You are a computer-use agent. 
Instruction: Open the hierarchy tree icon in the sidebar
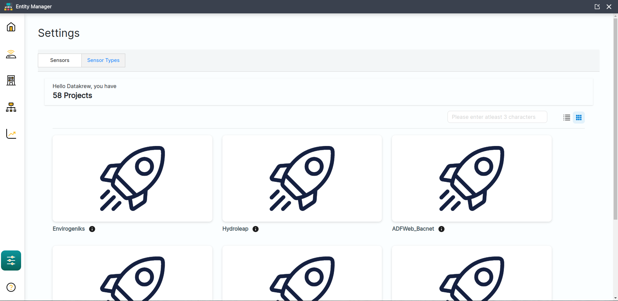tap(11, 107)
